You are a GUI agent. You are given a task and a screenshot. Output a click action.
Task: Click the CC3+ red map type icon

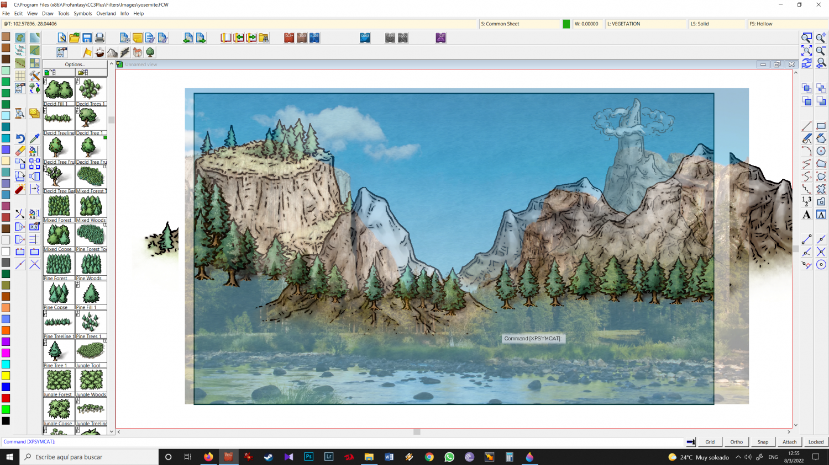click(289, 38)
